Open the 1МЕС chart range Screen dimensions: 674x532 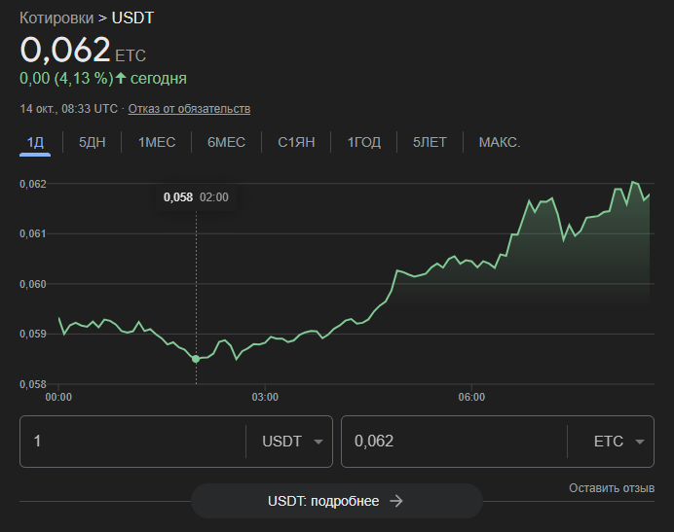click(x=156, y=142)
